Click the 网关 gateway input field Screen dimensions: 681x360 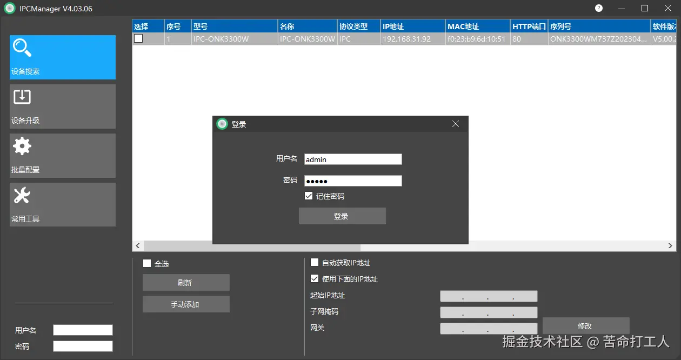click(489, 329)
